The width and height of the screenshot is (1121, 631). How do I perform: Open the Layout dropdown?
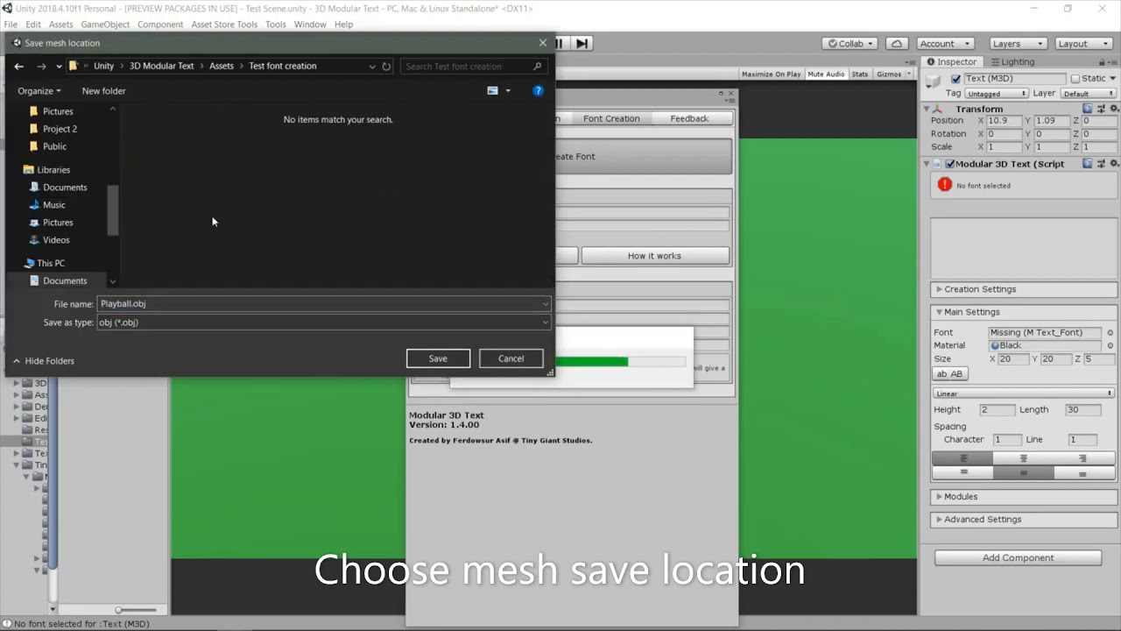(x=1082, y=43)
